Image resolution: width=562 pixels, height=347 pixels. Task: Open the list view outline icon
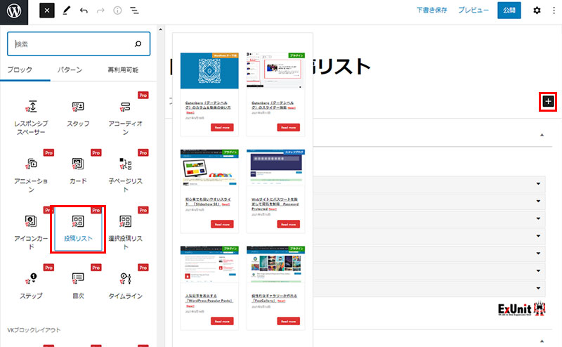(134, 11)
